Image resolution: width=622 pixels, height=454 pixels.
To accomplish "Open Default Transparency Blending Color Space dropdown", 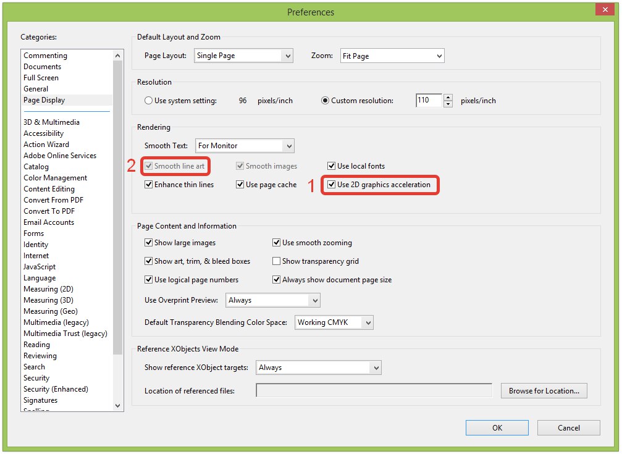I will pyautogui.click(x=334, y=322).
